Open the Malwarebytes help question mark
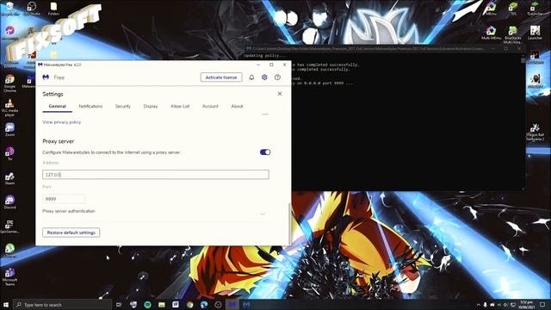This screenshot has height=310, width=551. tap(277, 77)
